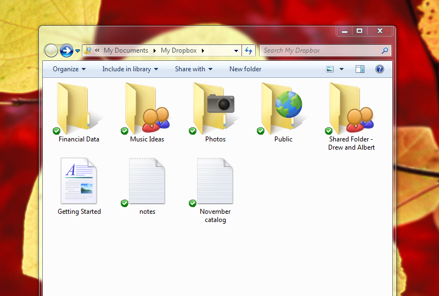The width and height of the screenshot is (439, 296).
Task: Click the greyed-out Back arrow button
Action: 51,50
